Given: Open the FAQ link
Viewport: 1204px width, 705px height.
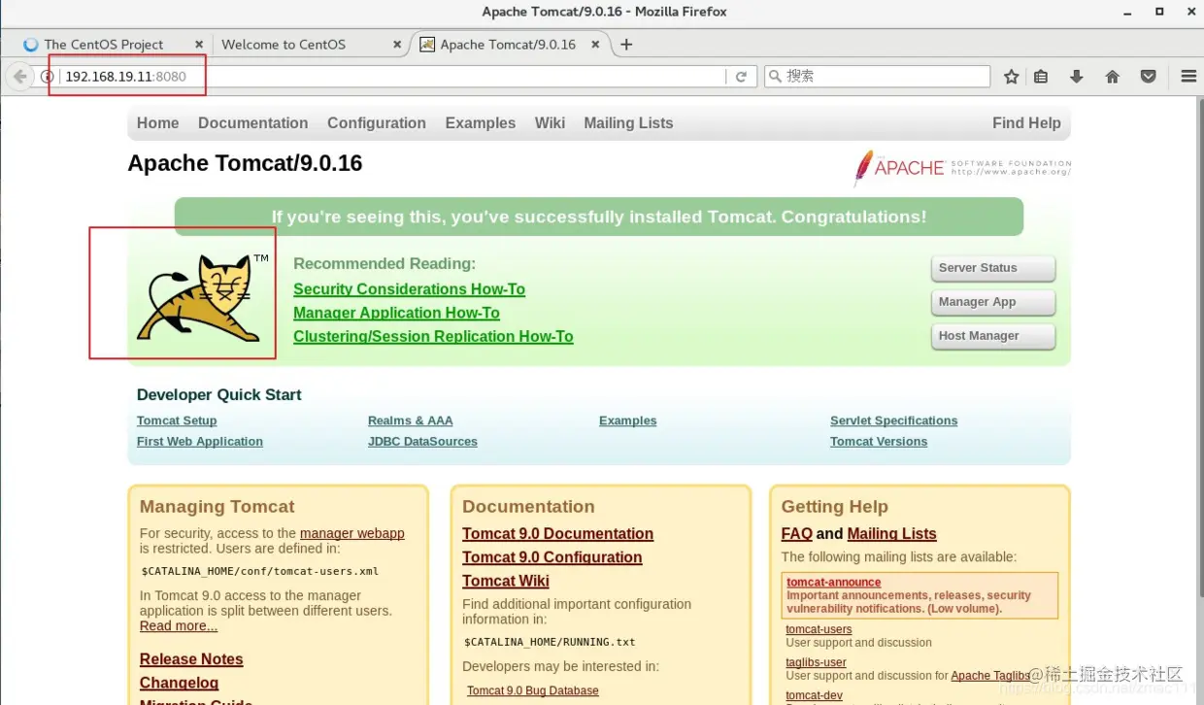Looking at the screenshot, I should pyautogui.click(x=796, y=534).
